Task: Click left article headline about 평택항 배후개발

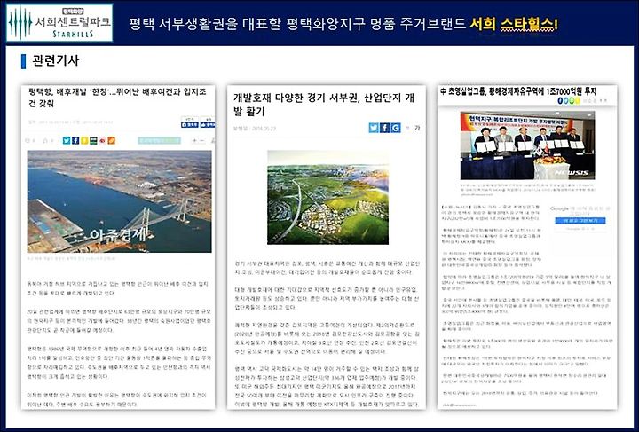Action: click(x=117, y=98)
